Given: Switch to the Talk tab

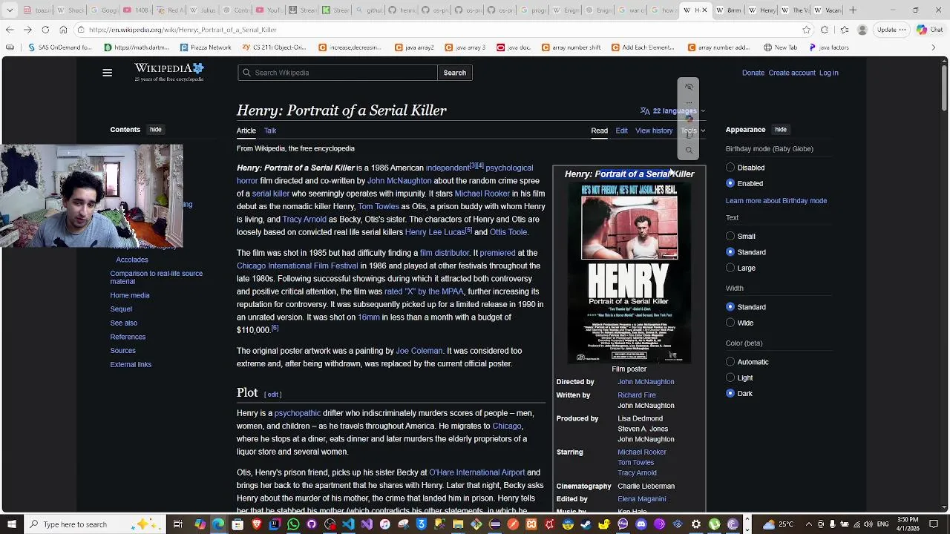Looking at the screenshot, I should coord(270,131).
